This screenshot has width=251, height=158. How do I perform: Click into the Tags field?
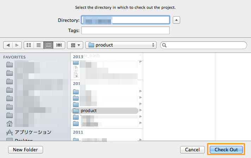(125, 30)
